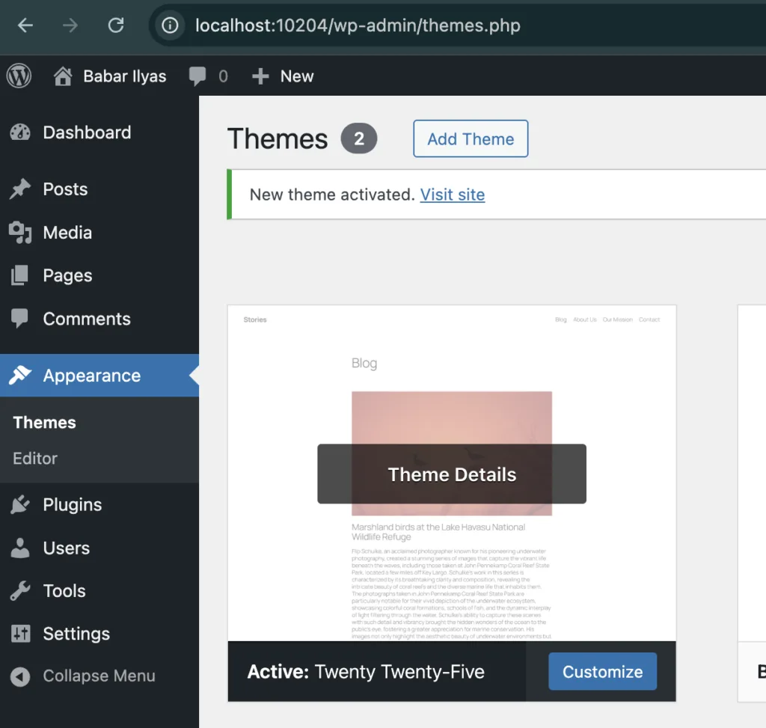Open Settings with the sliders icon
766x728 pixels.
pyautogui.click(x=21, y=634)
